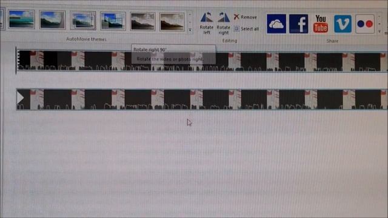Share to OneDrive cloud icon
Image resolution: width=388 pixels, height=218 pixels.
(276, 24)
